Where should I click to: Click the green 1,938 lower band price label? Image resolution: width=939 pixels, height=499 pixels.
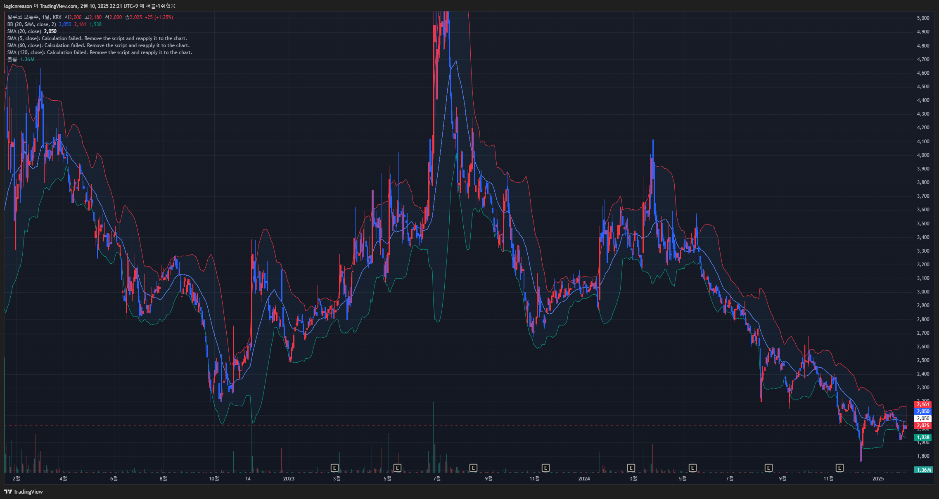click(x=923, y=438)
